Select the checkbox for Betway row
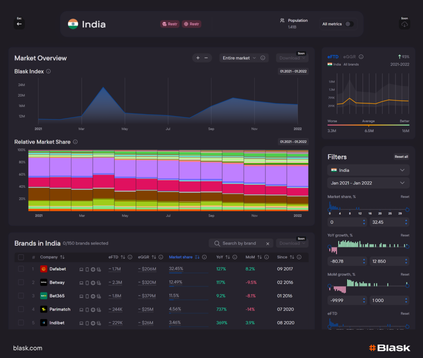 pos(20,282)
